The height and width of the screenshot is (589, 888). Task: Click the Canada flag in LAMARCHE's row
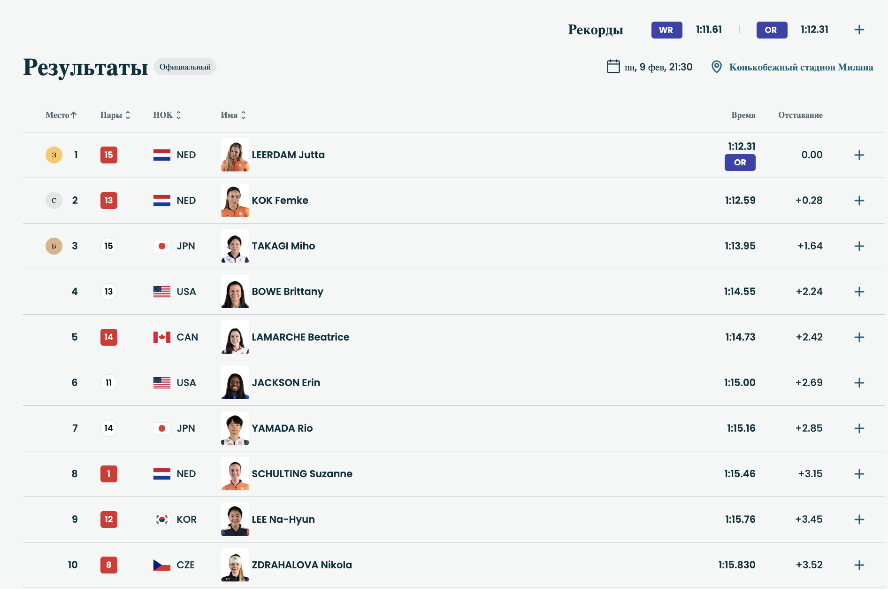point(162,337)
